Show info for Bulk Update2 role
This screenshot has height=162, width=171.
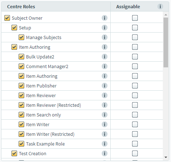[x=105, y=57]
